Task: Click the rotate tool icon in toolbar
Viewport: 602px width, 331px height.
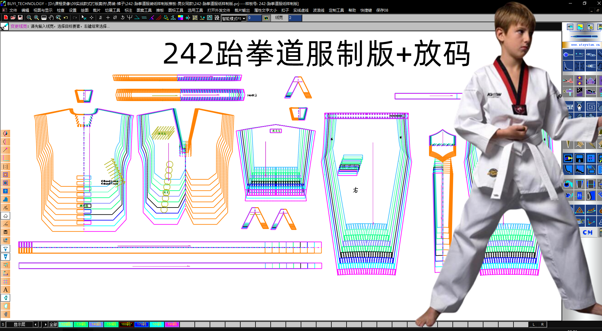Action: coord(123,18)
